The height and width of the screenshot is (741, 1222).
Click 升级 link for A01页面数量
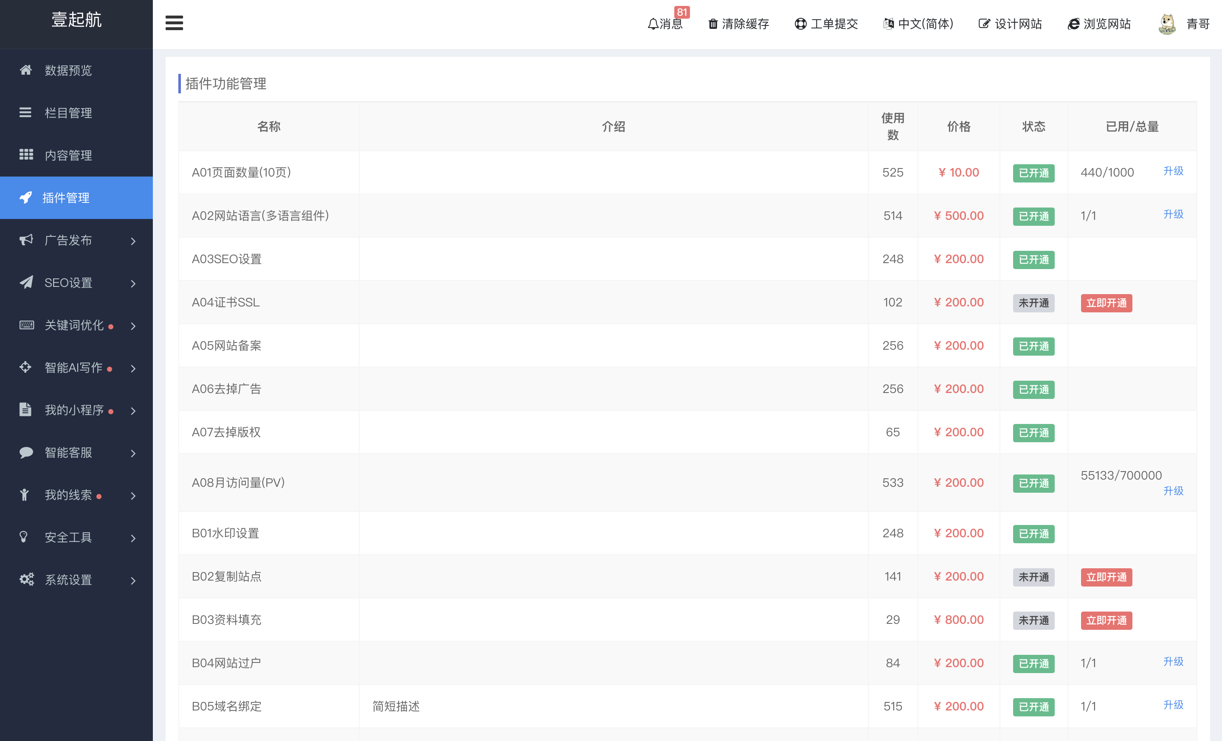[1173, 171]
